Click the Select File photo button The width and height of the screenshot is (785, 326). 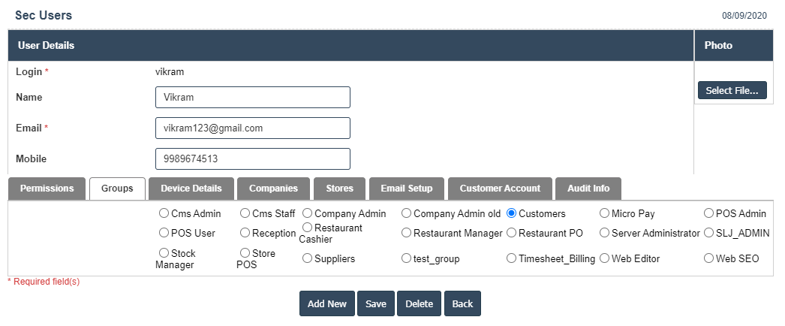pyautogui.click(x=732, y=91)
